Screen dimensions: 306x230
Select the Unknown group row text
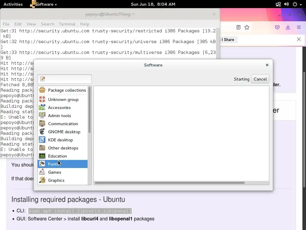pyautogui.click(x=63, y=99)
